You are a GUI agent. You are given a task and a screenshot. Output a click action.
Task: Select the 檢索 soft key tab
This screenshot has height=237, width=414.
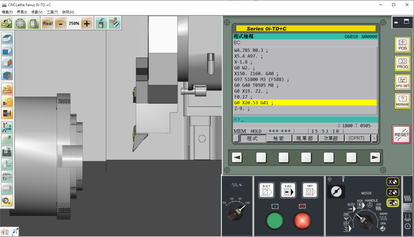coord(279,138)
